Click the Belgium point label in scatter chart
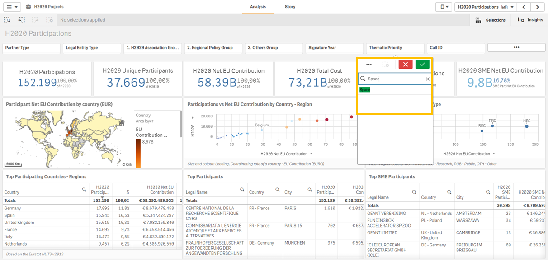 coord(262,125)
